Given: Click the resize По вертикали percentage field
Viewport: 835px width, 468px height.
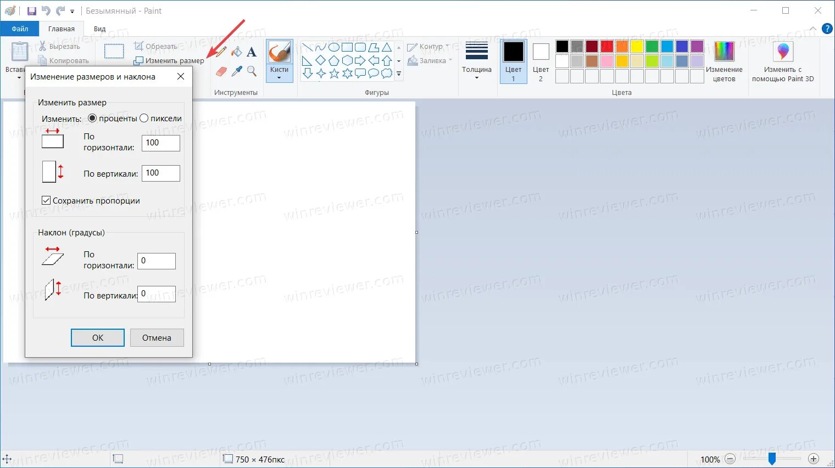Looking at the screenshot, I should (161, 173).
